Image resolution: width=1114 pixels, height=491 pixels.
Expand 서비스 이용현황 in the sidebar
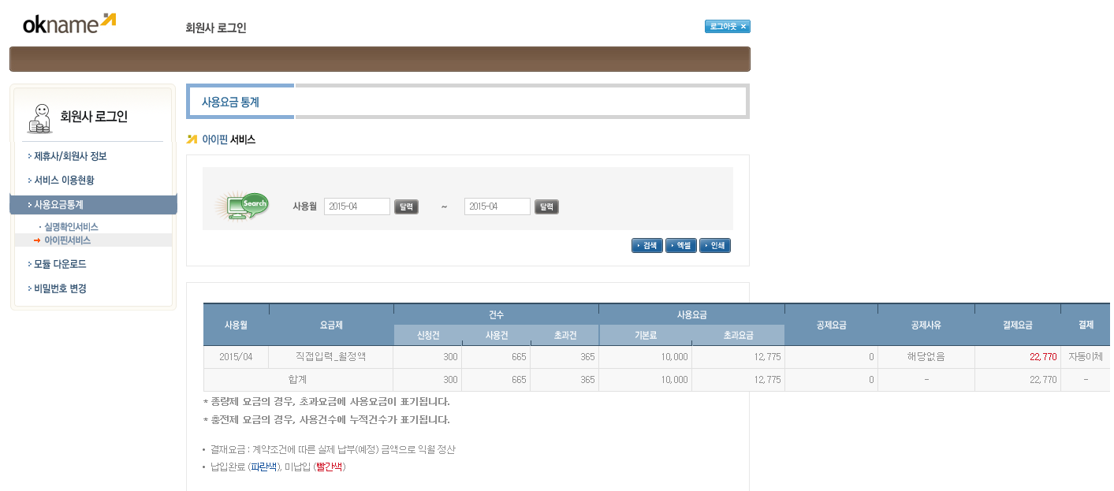click(x=64, y=180)
